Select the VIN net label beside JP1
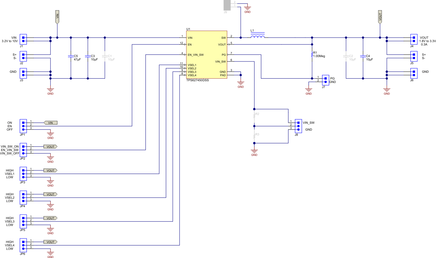Image resolution: width=436 pixels, height=258 pixels. pos(50,123)
